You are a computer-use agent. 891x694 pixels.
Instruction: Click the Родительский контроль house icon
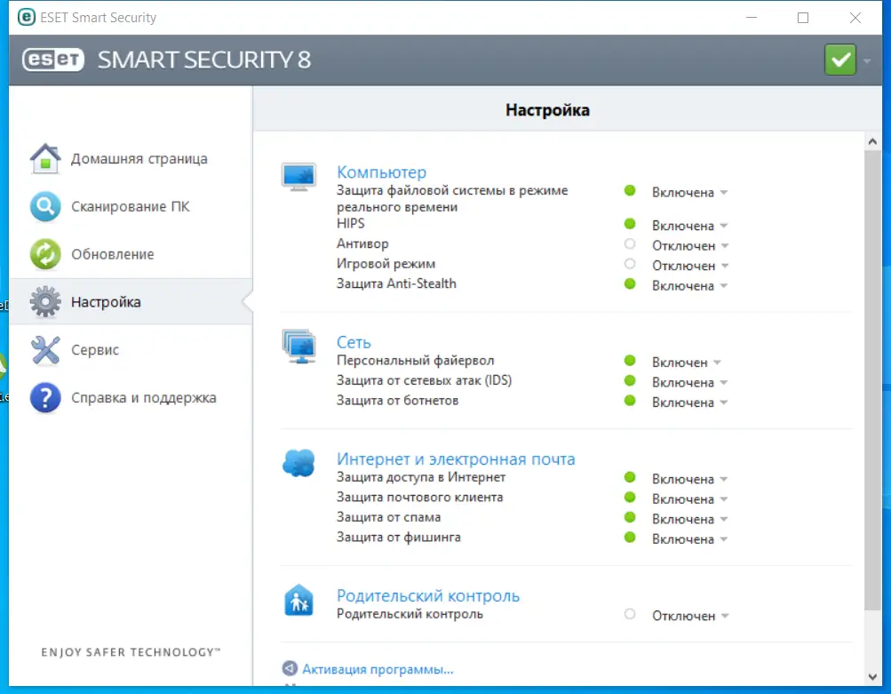[x=298, y=600]
